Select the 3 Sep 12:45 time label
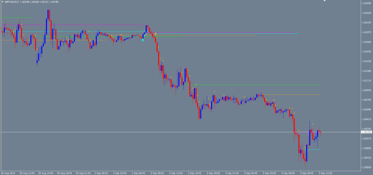The height and width of the screenshot is (175, 373). click(326, 172)
